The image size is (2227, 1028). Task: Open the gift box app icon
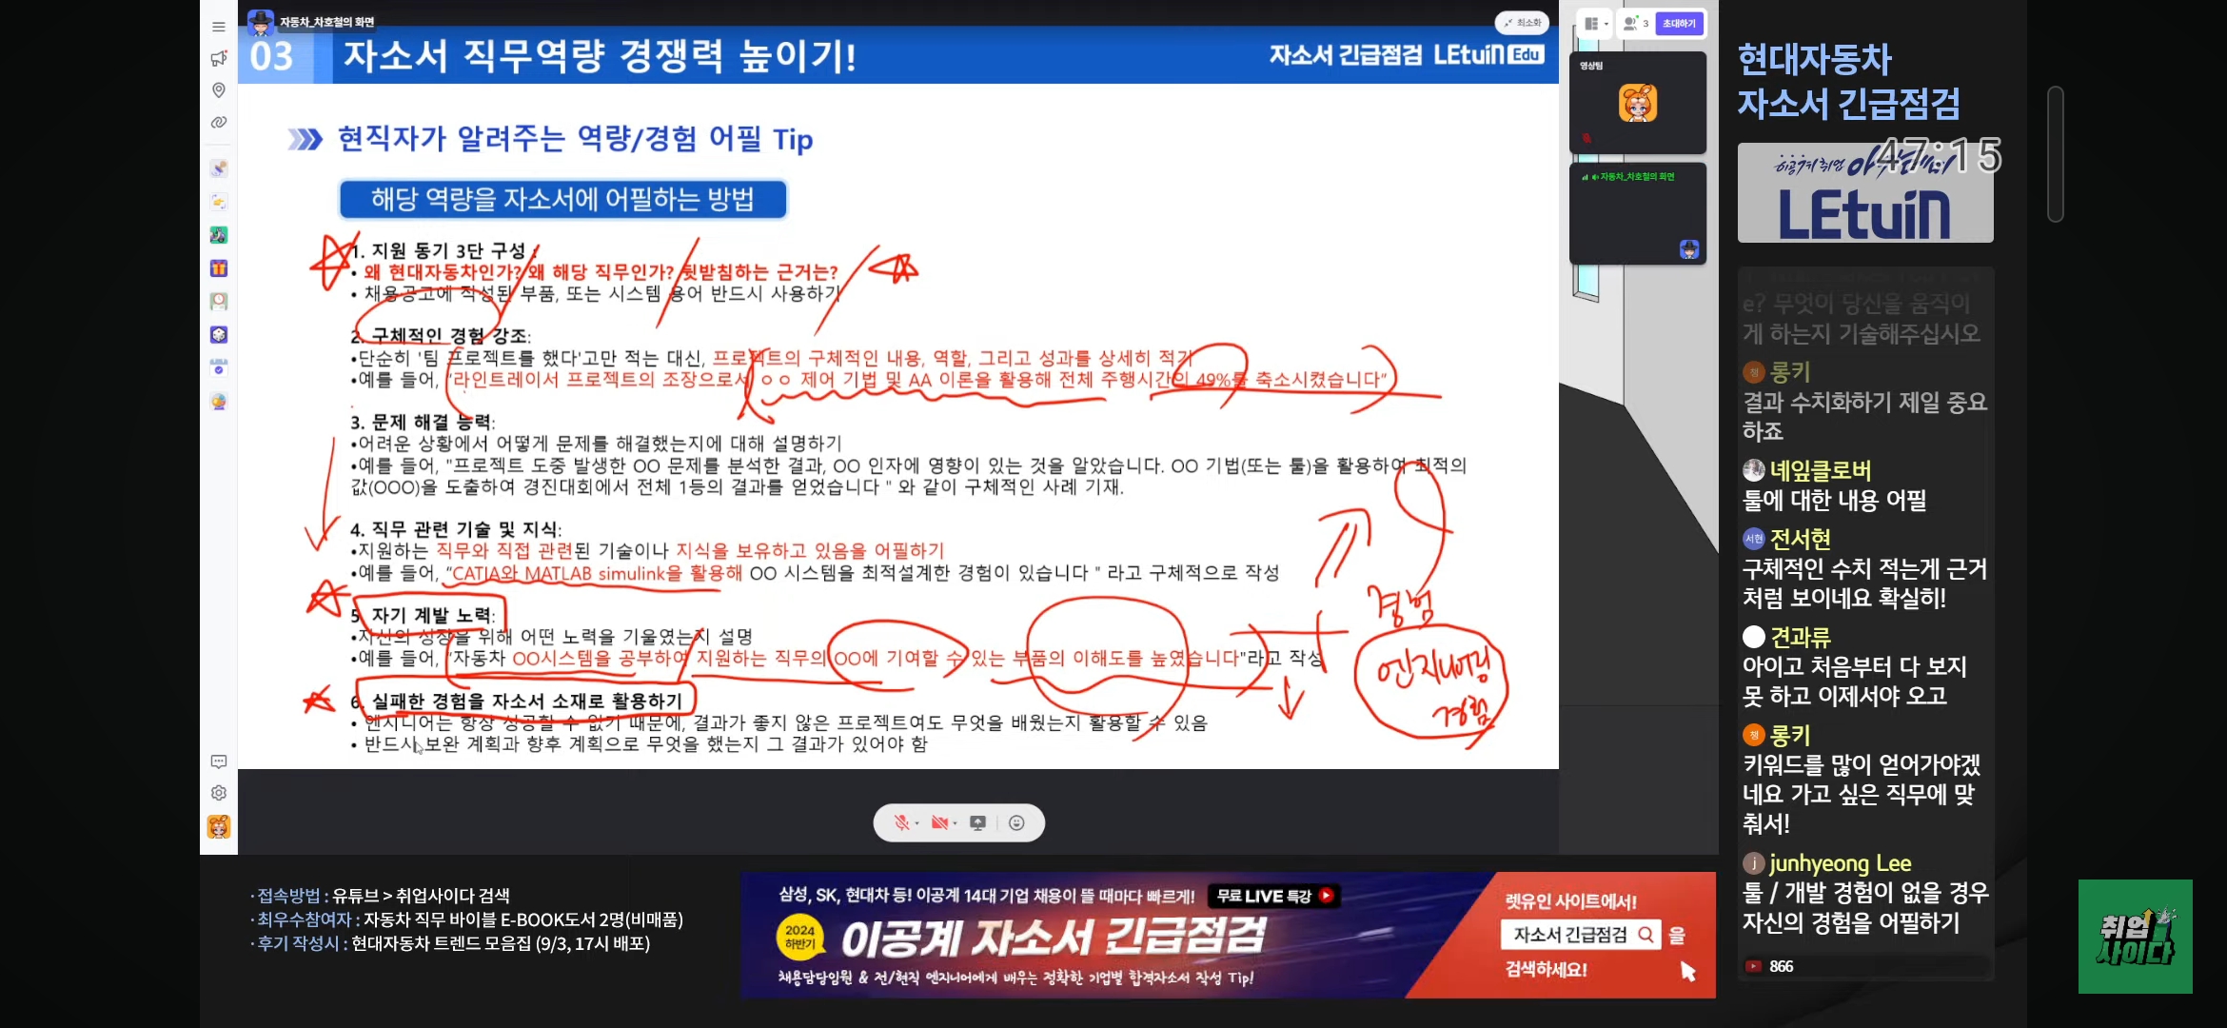pos(219,268)
